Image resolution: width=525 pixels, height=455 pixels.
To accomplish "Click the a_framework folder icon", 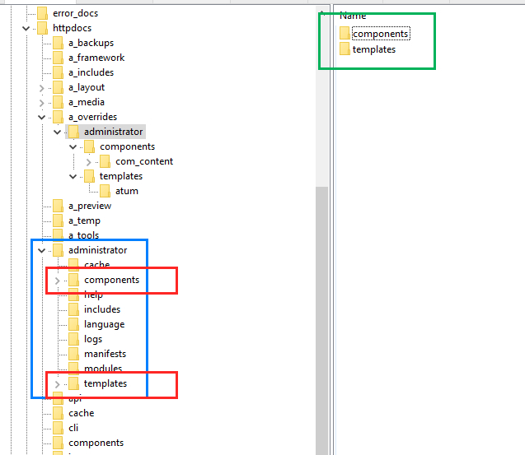I will 58,58.
